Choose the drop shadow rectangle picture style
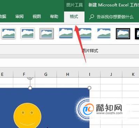 pos(66,33)
